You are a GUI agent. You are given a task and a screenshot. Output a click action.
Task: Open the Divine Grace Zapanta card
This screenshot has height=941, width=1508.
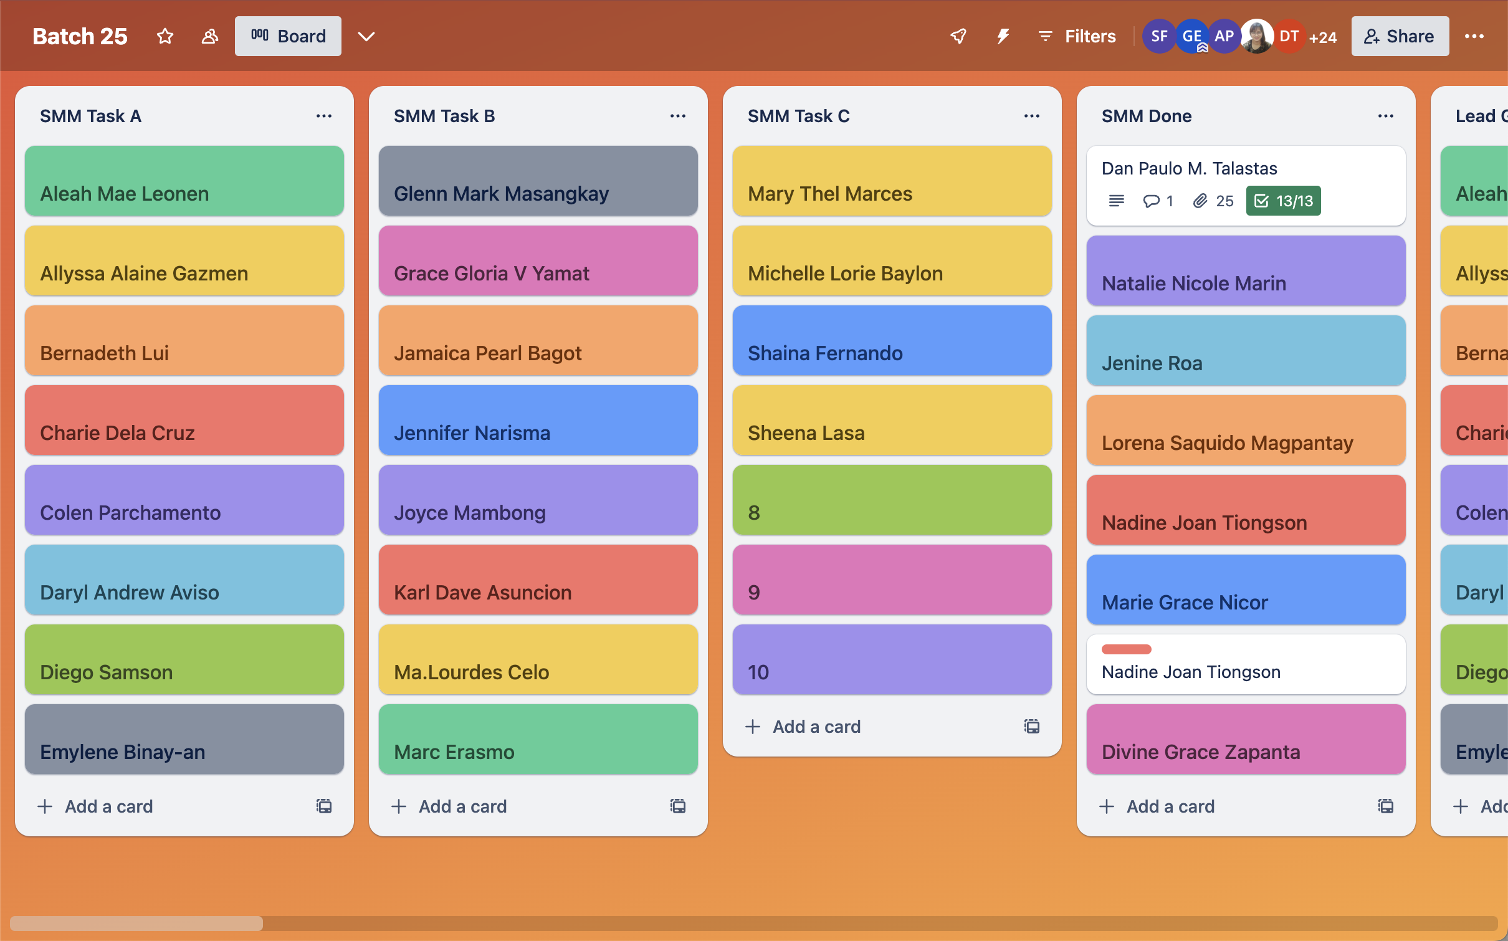[x=1246, y=739]
